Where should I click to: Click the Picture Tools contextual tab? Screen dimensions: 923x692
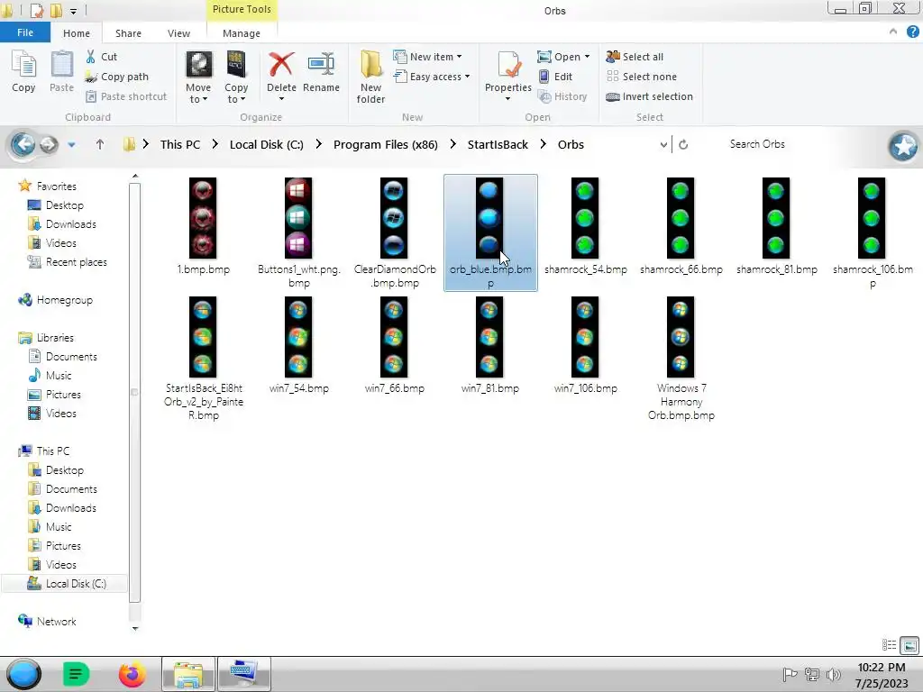click(242, 9)
